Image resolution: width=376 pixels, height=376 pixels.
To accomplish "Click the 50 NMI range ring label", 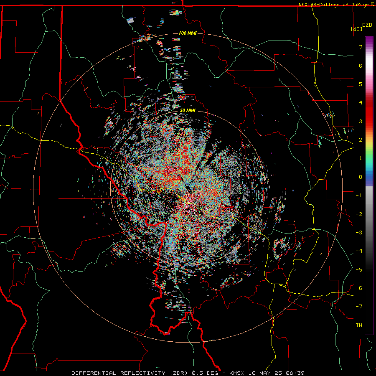I will point(188,111).
